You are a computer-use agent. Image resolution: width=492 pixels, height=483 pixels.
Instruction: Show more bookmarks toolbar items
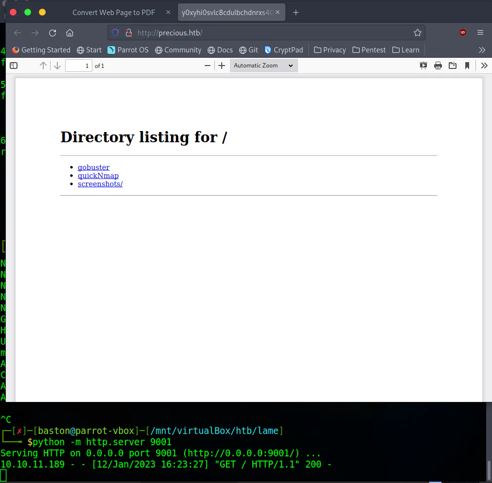click(482, 50)
